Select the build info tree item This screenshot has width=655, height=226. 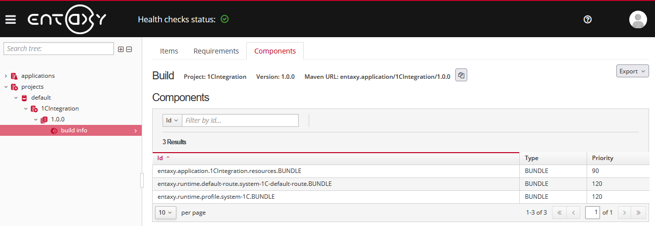tap(71, 130)
